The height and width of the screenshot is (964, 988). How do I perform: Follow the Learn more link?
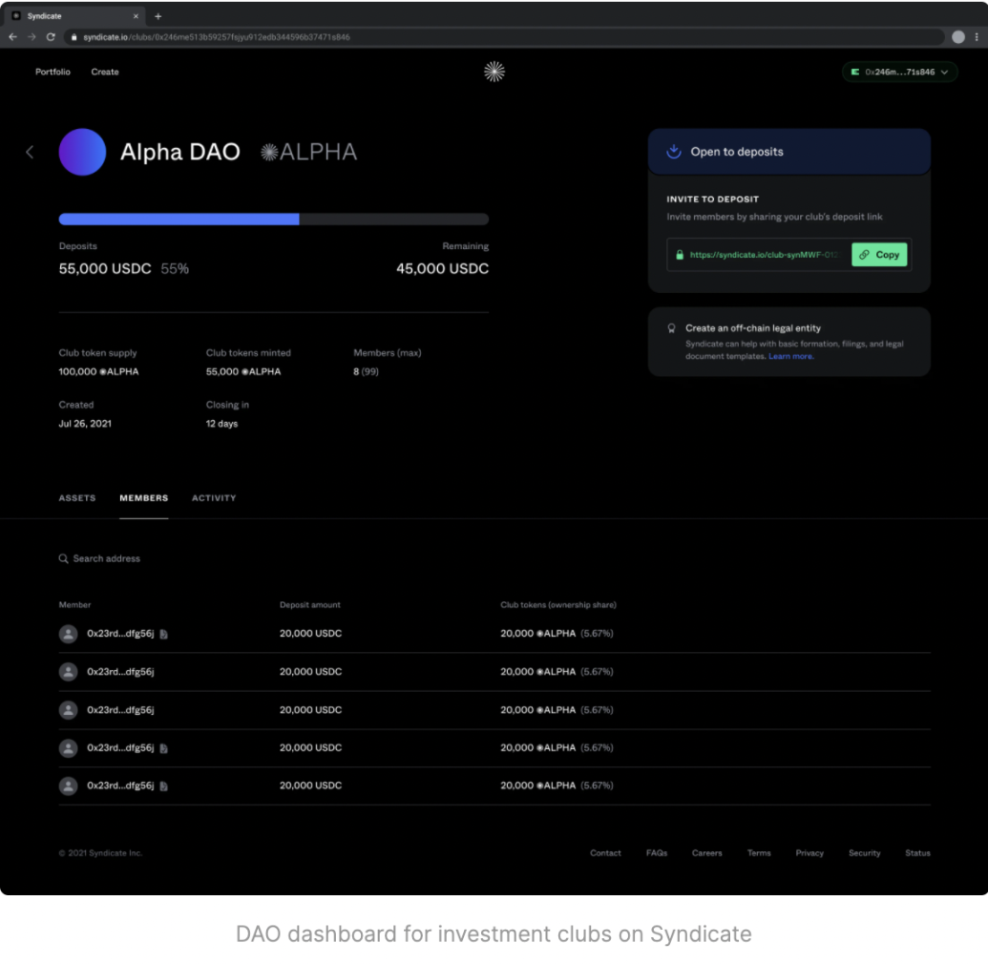[x=790, y=356]
